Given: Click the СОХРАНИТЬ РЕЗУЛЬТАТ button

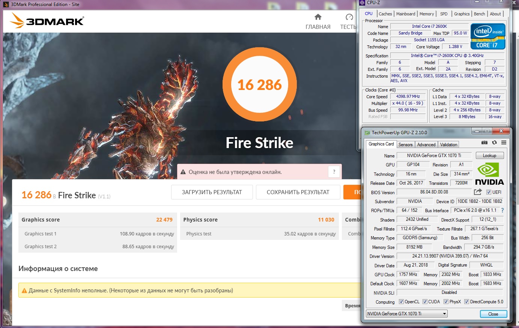Looking at the screenshot, I should (x=298, y=192).
